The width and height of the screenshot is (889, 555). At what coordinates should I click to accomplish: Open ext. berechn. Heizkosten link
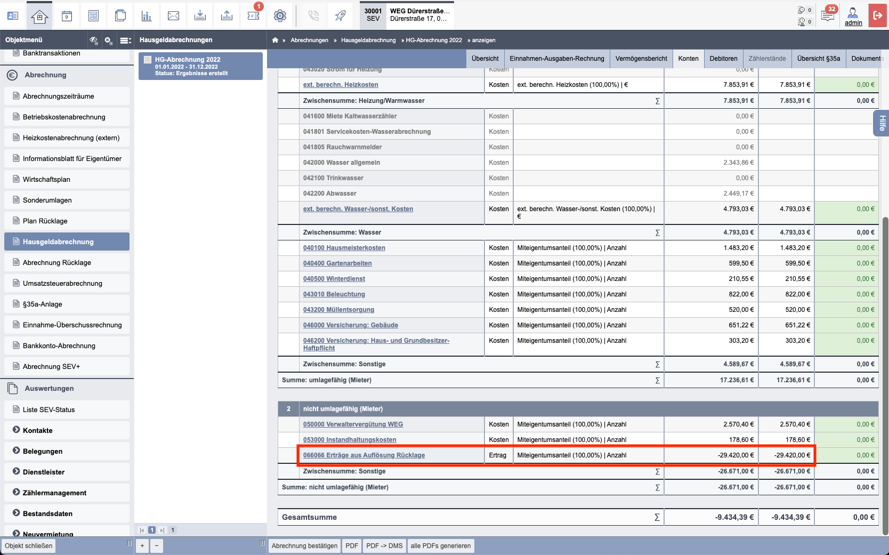pos(341,85)
